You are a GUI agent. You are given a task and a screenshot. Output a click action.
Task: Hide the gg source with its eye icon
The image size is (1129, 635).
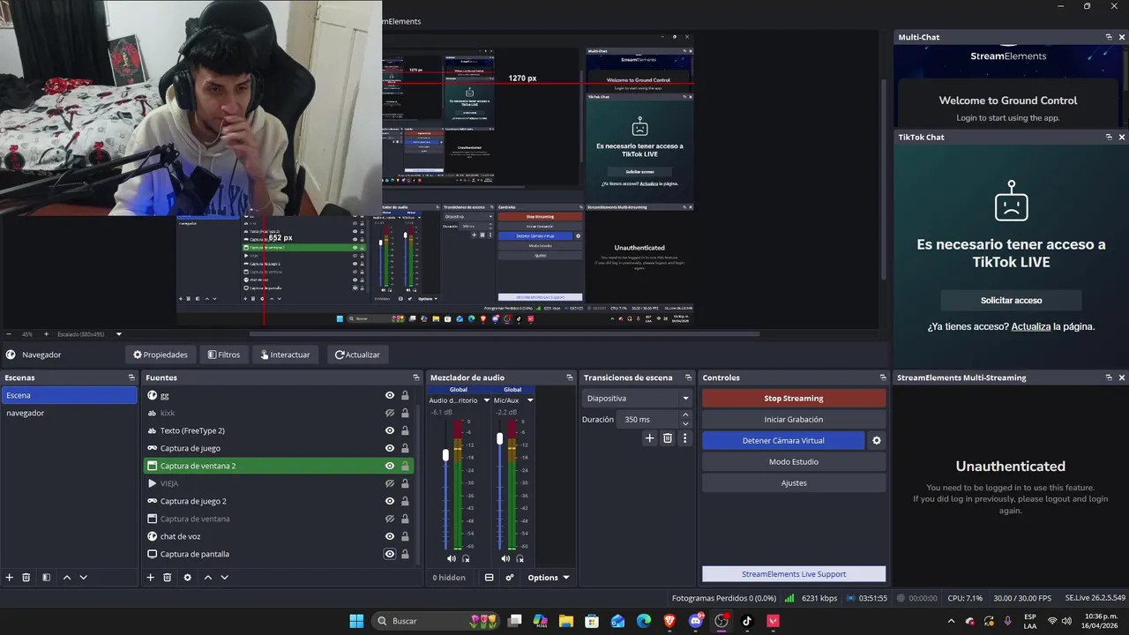(390, 395)
